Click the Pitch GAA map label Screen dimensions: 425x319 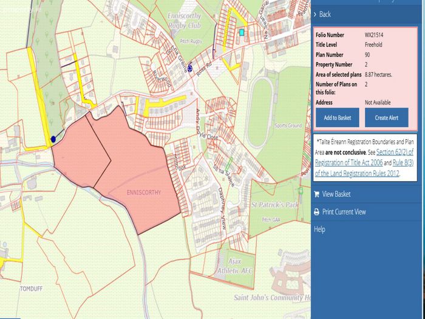coord(271,220)
